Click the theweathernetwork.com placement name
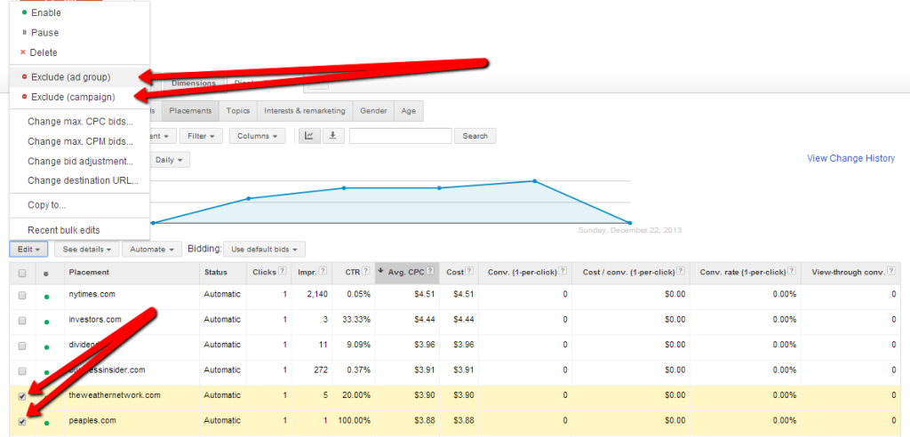 tap(115, 395)
